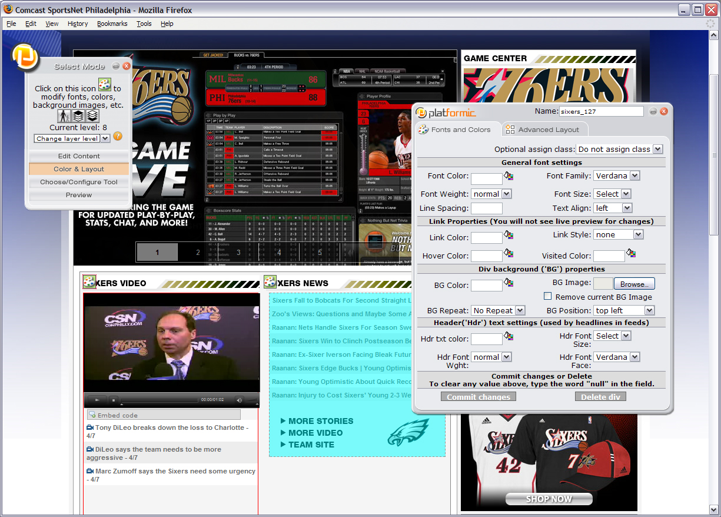721x517 pixels.
Task: Stop the Sixers video playback
Action: pos(114,400)
